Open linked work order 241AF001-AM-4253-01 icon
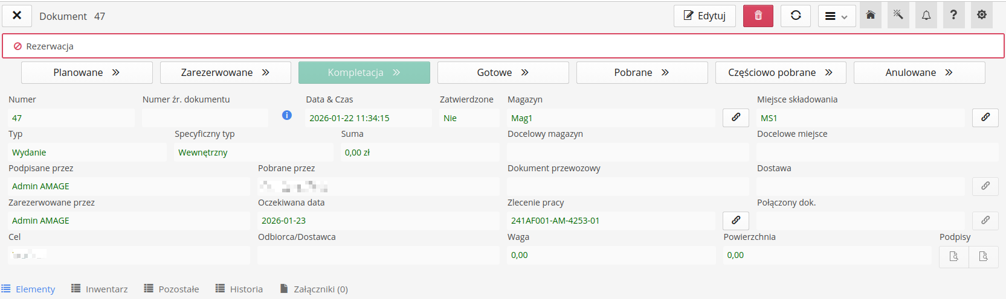The height and width of the screenshot is (299, 1006). [x=735, y=220]
